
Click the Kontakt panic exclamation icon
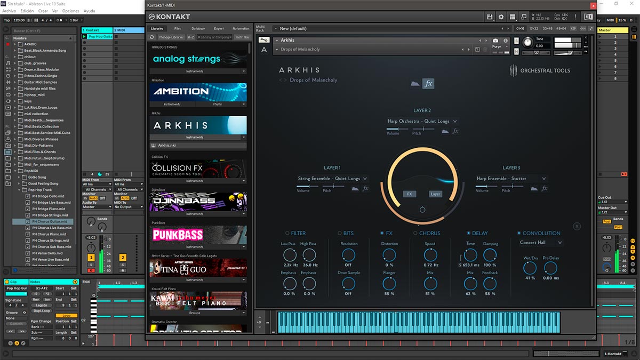575,17
